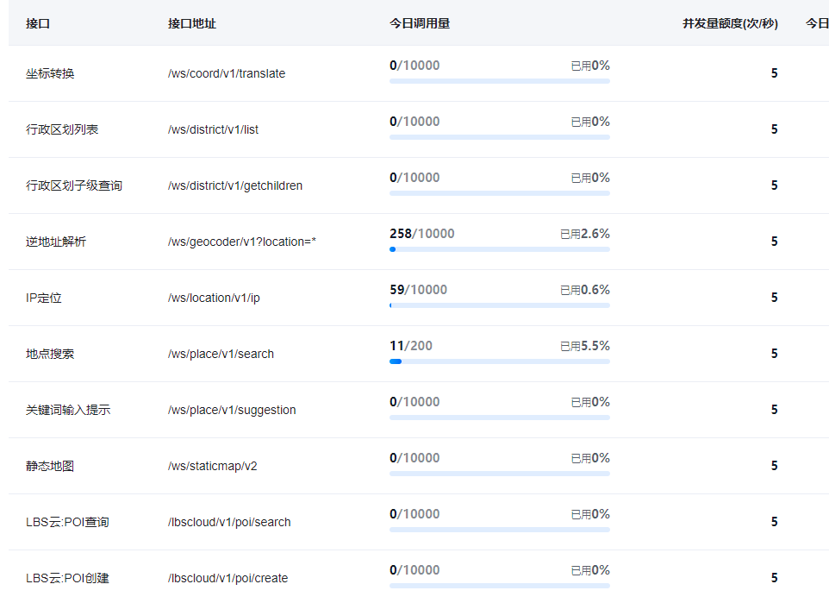Click the /ws/place/v1/search address

click(221, 355)
